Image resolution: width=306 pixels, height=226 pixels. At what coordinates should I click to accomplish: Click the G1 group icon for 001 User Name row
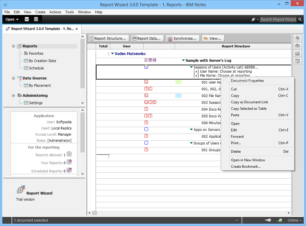point(146,82)
